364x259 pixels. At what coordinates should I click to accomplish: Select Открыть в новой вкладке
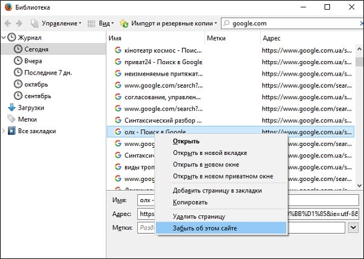tap(210, 153)
